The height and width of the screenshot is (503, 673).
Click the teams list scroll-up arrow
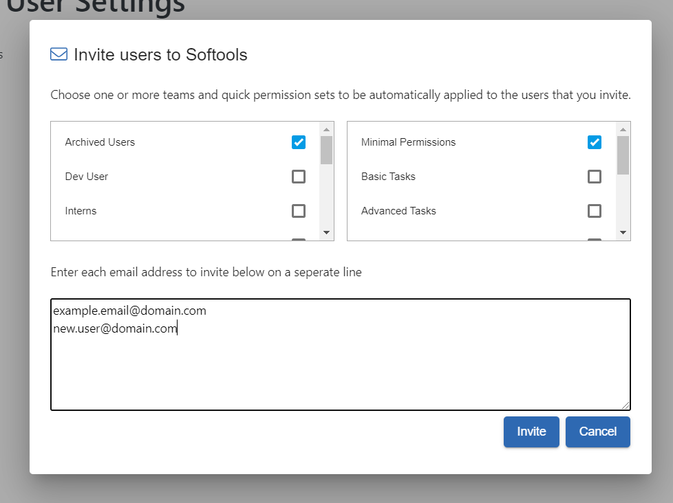(327, 129)
